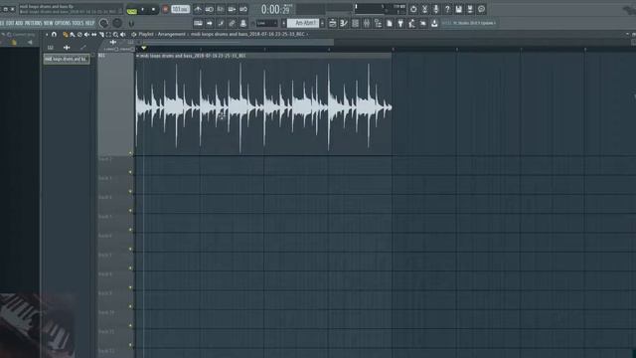Toggle the loop recording icon
The width and height of the screenshot is (636, 358).
[x=243, y=9]
